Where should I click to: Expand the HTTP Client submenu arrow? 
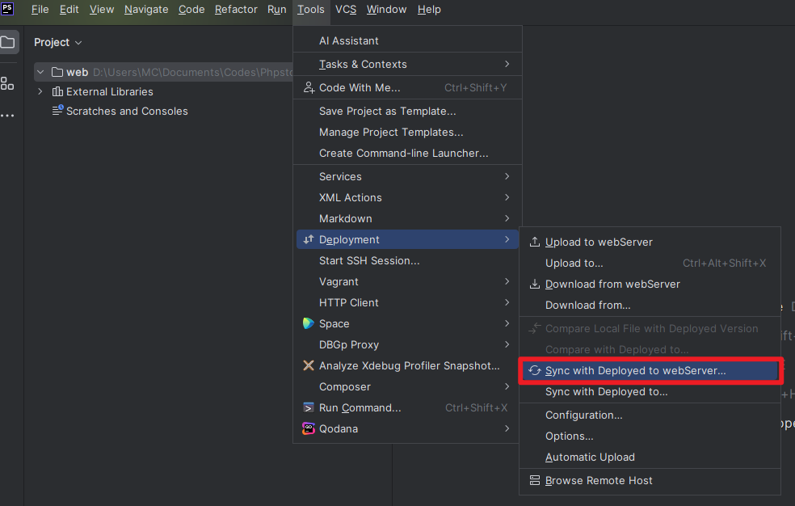(507, 302)
